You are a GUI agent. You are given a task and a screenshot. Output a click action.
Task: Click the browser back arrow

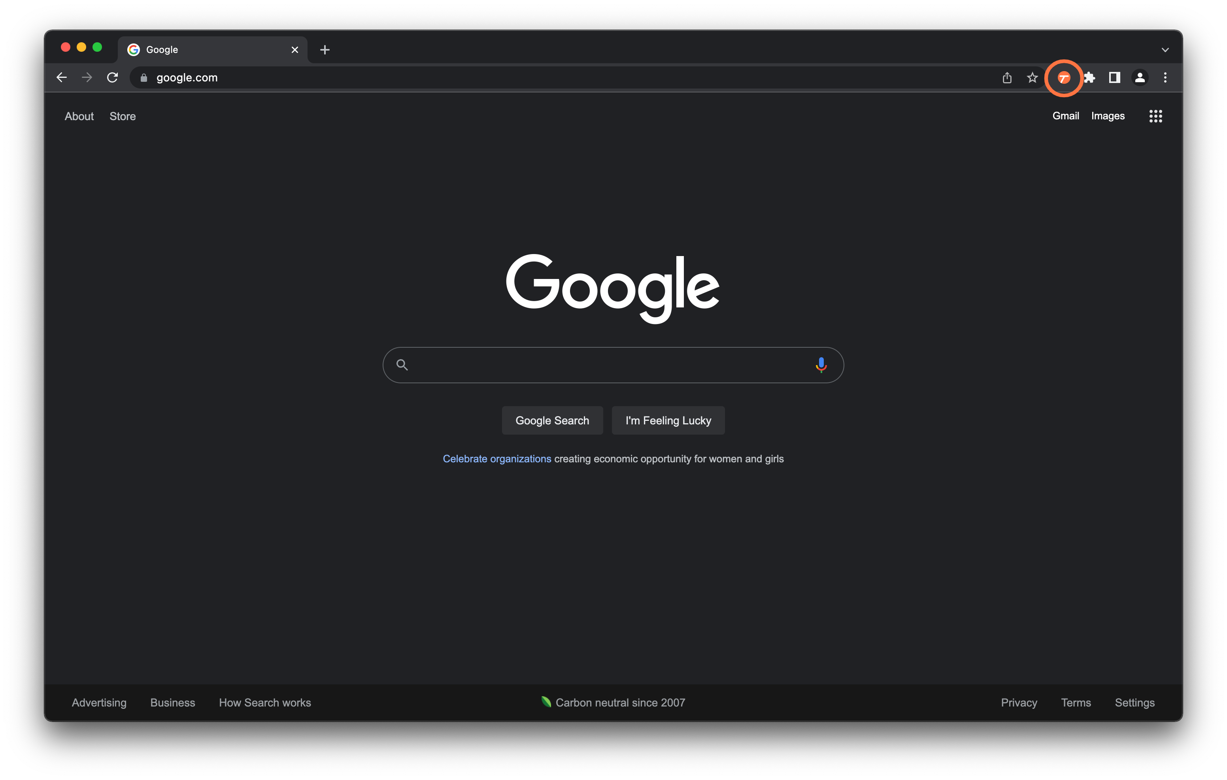point(62,77)
